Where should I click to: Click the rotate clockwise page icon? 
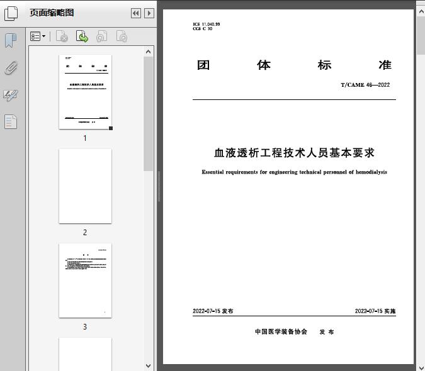point(122,36)
